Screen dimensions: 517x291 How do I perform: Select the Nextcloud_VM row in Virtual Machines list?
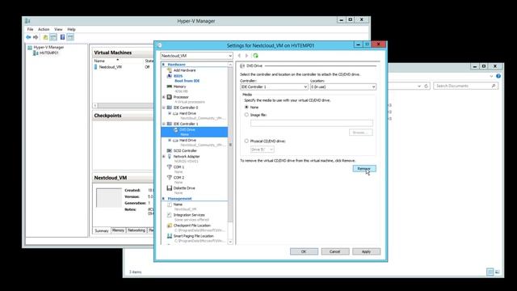click(124, 67)
